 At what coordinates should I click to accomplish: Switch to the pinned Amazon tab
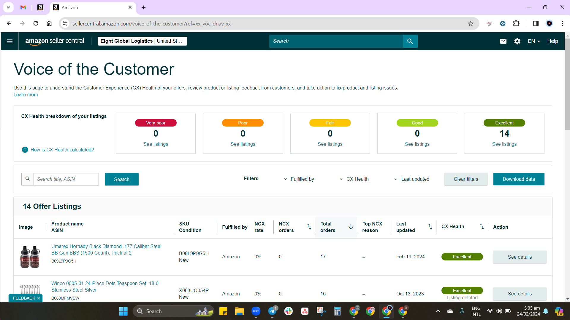pyautogui.click(x=40, y=7)
